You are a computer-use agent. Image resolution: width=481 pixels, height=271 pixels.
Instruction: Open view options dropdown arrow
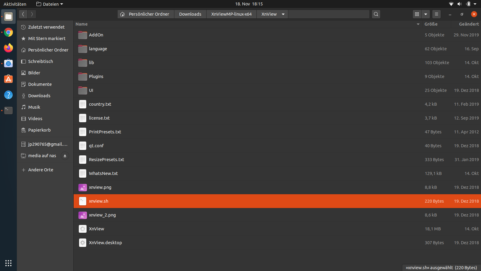pyautogui.click(x=426, y=14)
